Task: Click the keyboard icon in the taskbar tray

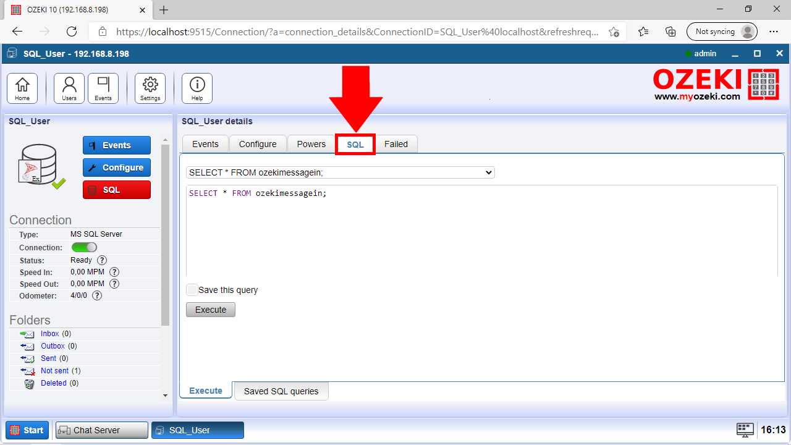Action: (745, 430)
